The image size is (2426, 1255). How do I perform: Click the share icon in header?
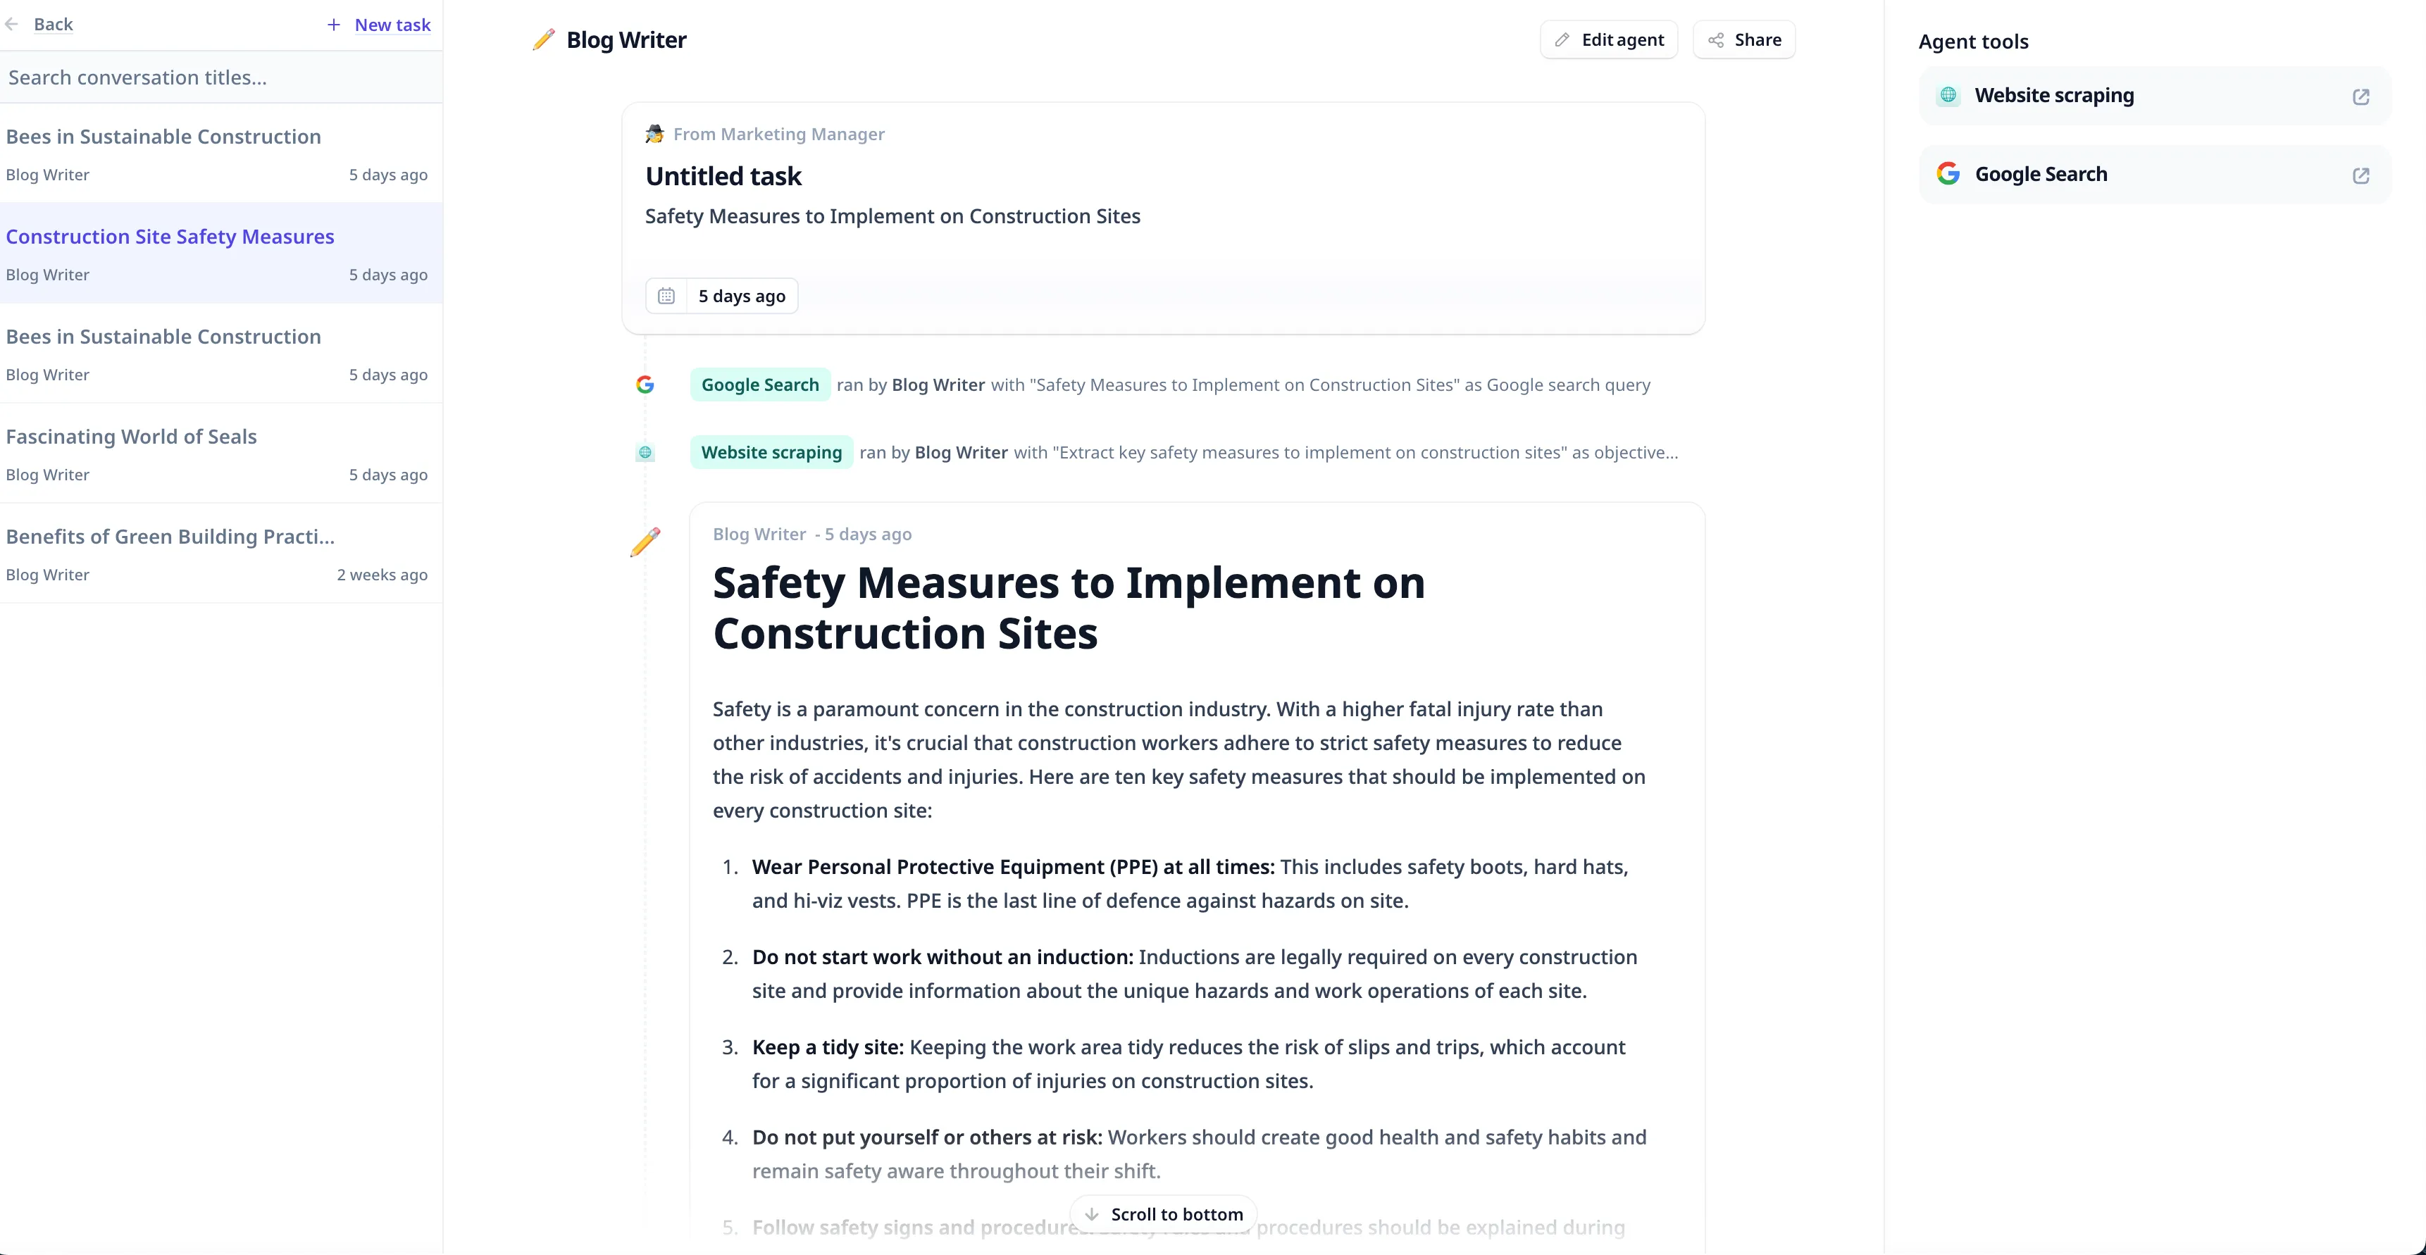coord(1716,40)
